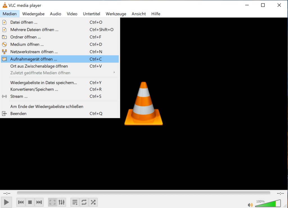Toggle shuffle random playback
Viewport: 288px width, 208px height.
pos(93,202)
